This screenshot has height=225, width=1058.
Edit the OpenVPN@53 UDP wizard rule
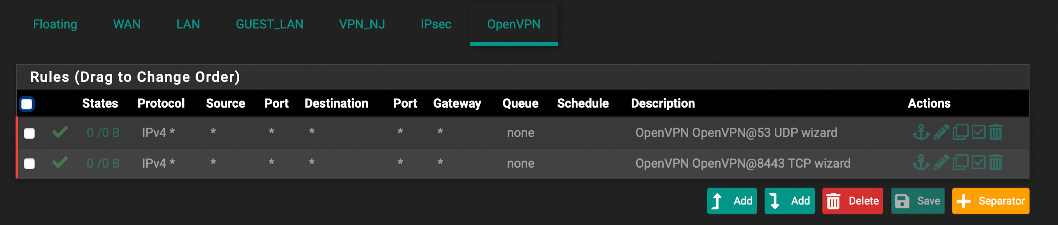(x=941, y=133)
